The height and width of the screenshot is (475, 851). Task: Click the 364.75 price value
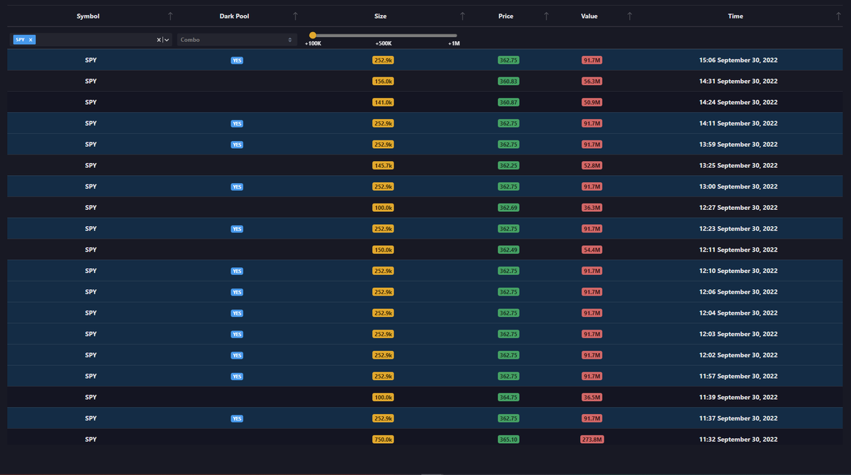[x=508, y=398]
